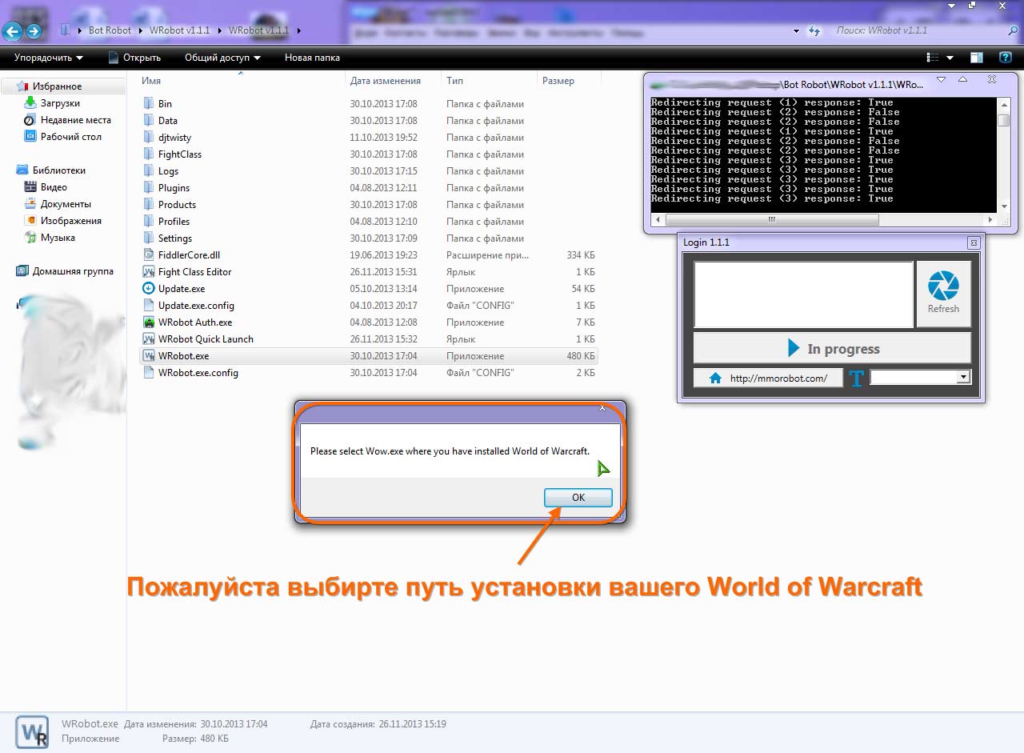Open the Видео library
The image size is (1024, 753).
click(x=54, y=187)
